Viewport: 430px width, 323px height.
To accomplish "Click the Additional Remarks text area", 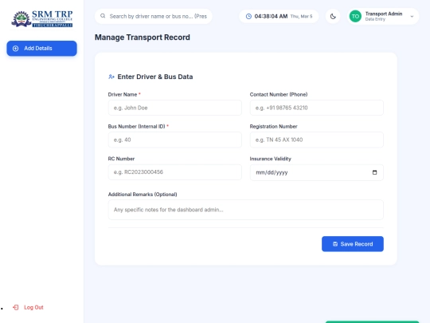I will click(246, 210).
